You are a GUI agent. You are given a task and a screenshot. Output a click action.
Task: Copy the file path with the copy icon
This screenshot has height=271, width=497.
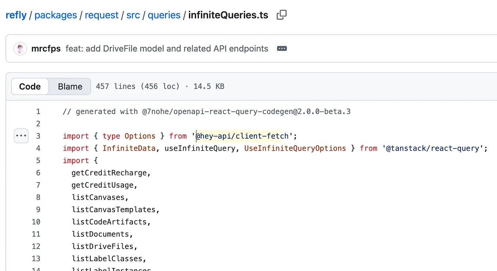[x=281, y=15]
